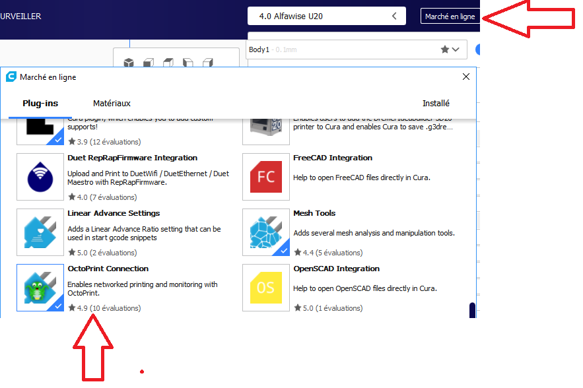Image resolution: width=583 pixels, height=388 pixels.
Task: Select the right side view cube icon
Action: (x=207, y=63)
